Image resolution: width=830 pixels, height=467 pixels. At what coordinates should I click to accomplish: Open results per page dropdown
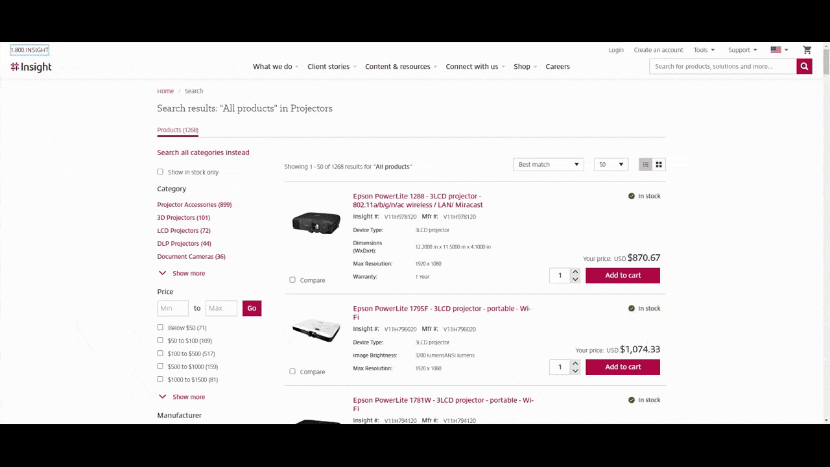611,165
